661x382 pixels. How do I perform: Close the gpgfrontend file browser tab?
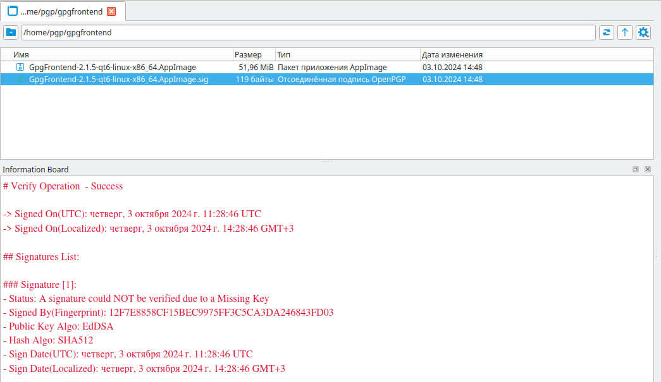pos(111,11)
